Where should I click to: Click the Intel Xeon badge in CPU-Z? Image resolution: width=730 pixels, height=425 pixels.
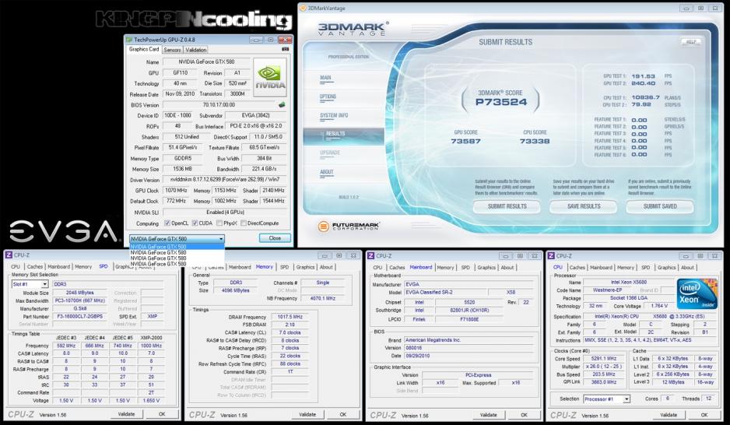click(x=697, y=293)
